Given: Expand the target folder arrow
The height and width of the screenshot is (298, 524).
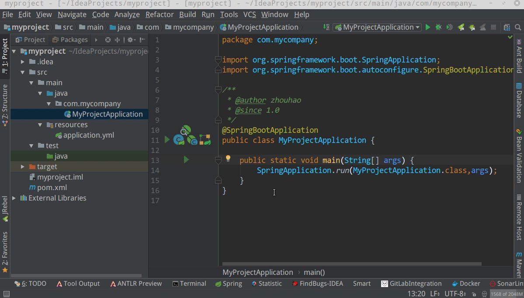Looking at the screenshot, I should tap(23, 167).
